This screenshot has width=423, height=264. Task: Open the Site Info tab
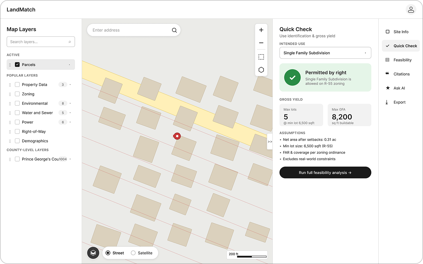pyautogui.click(x=401, y=32)
